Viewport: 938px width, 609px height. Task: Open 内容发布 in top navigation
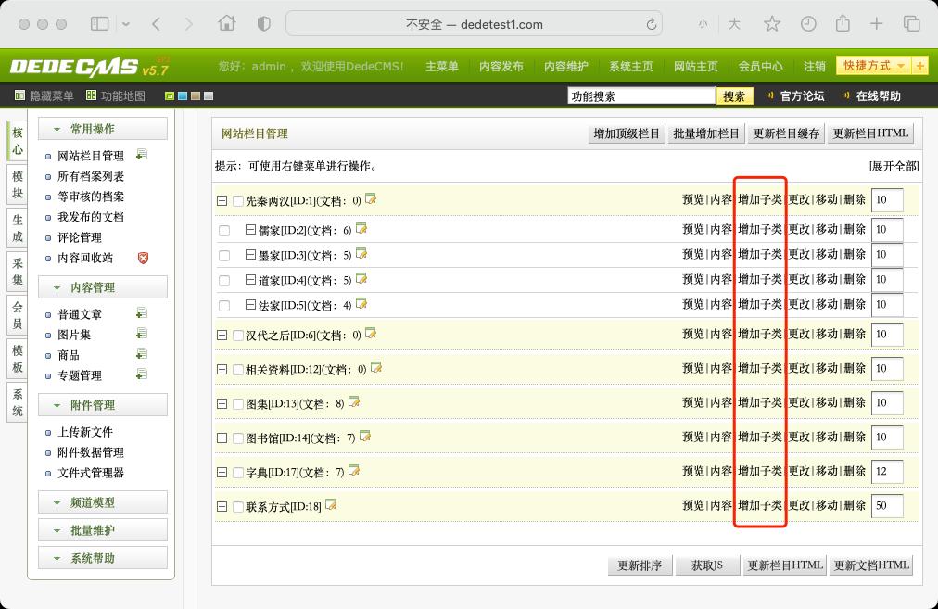[501, 67]
